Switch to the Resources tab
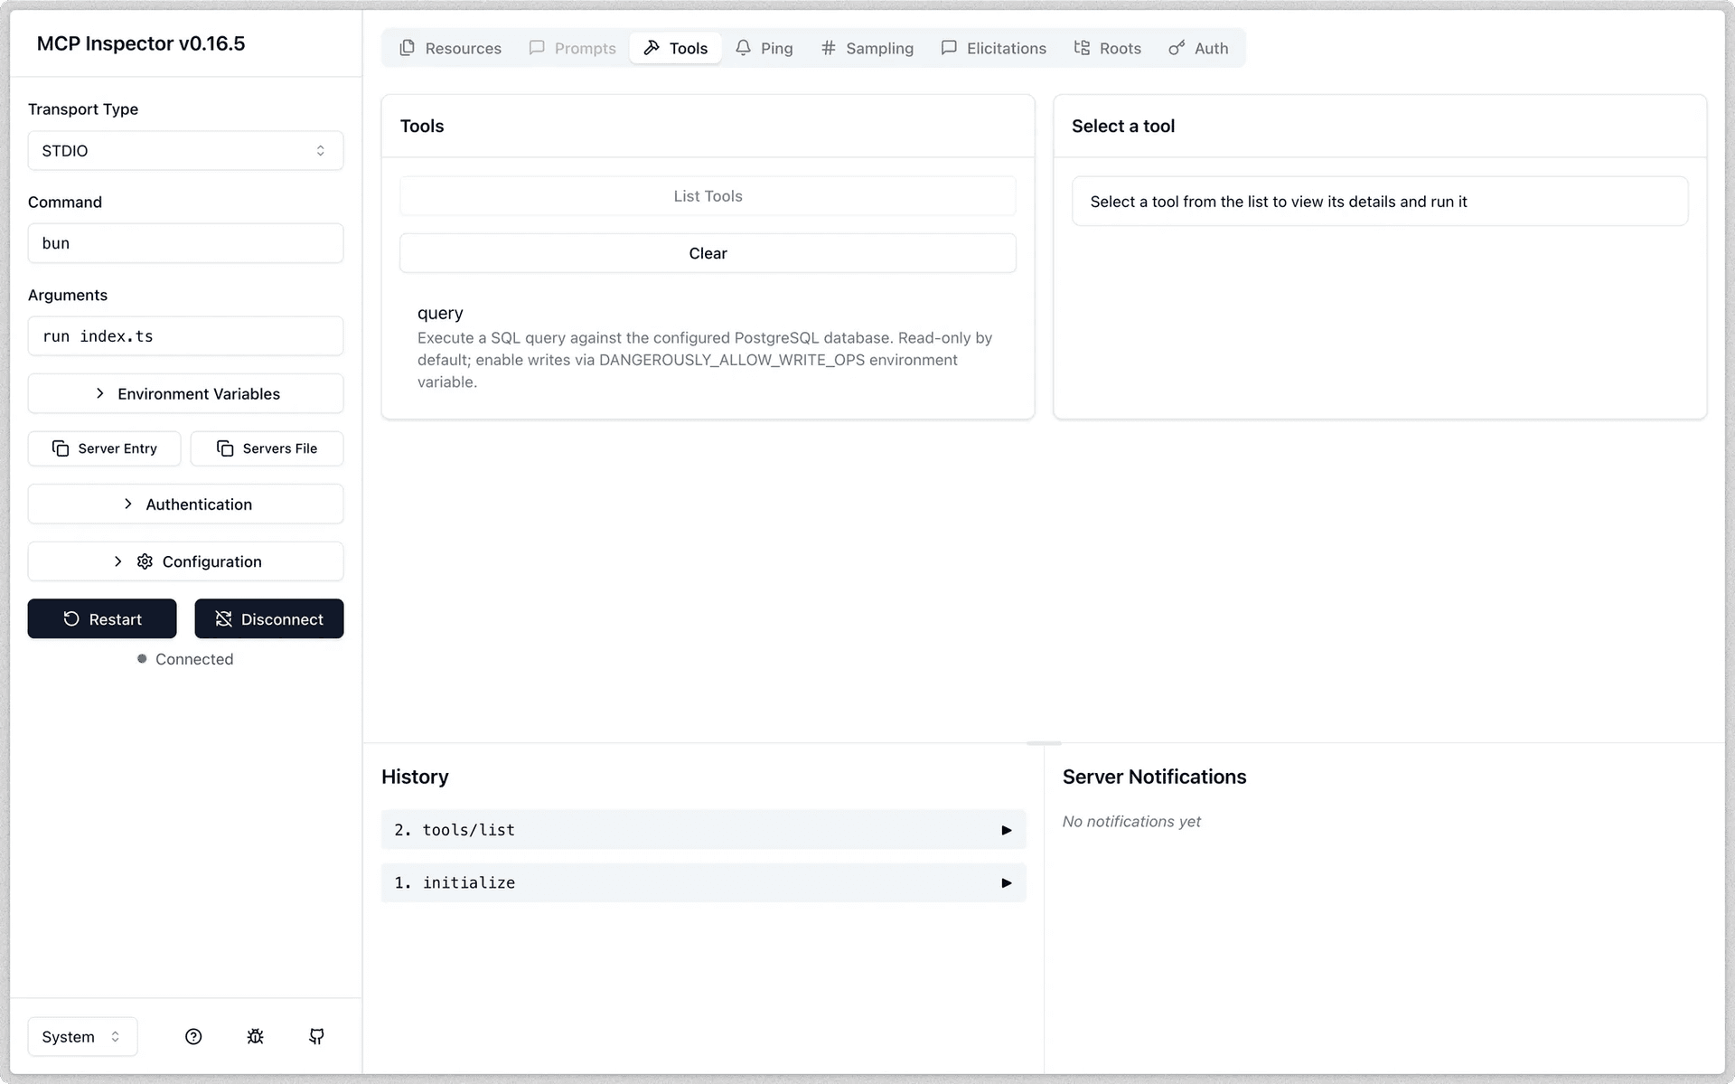1735x1084 pixels. tap(450, 48)
